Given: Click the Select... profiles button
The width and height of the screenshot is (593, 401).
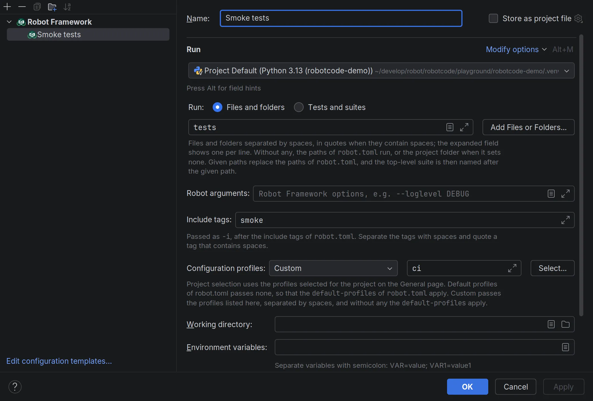Looking at the screenshot, I should [x=552, y=268].
